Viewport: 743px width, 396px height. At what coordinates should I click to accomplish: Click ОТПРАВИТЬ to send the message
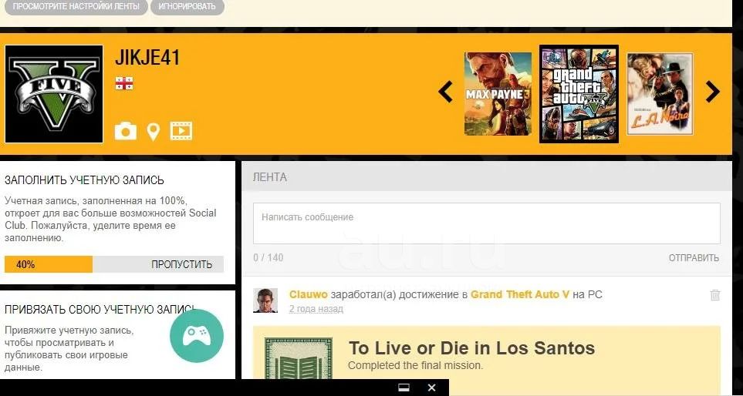coord(694,258)
